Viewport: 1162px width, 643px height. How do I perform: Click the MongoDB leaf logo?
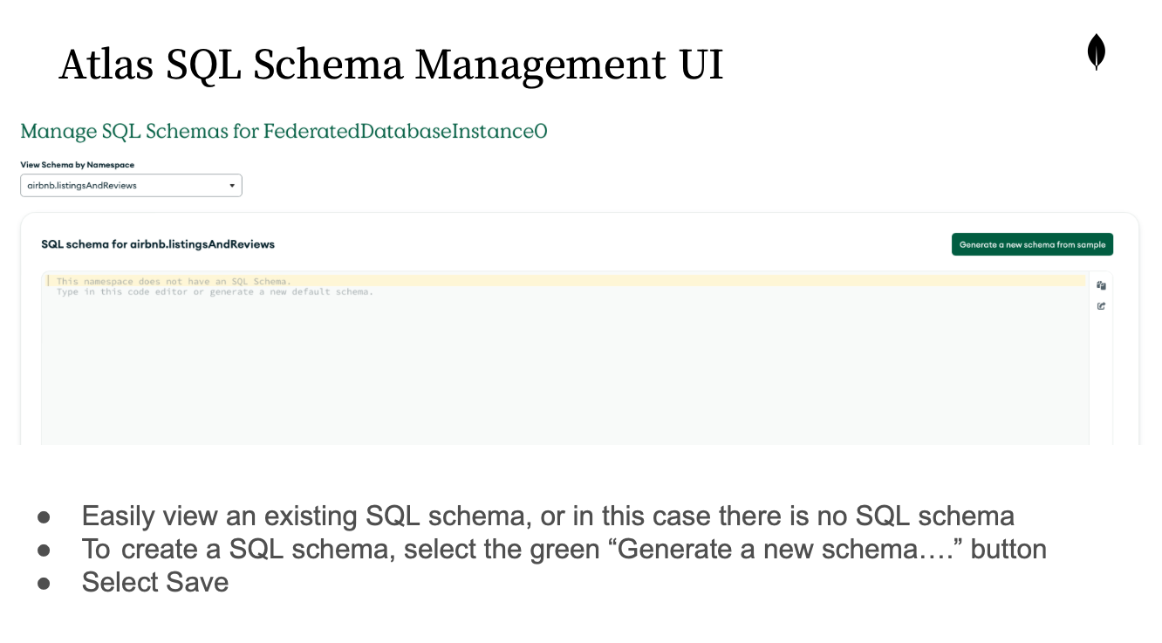pyautogui.click(x=1096, y=51)
